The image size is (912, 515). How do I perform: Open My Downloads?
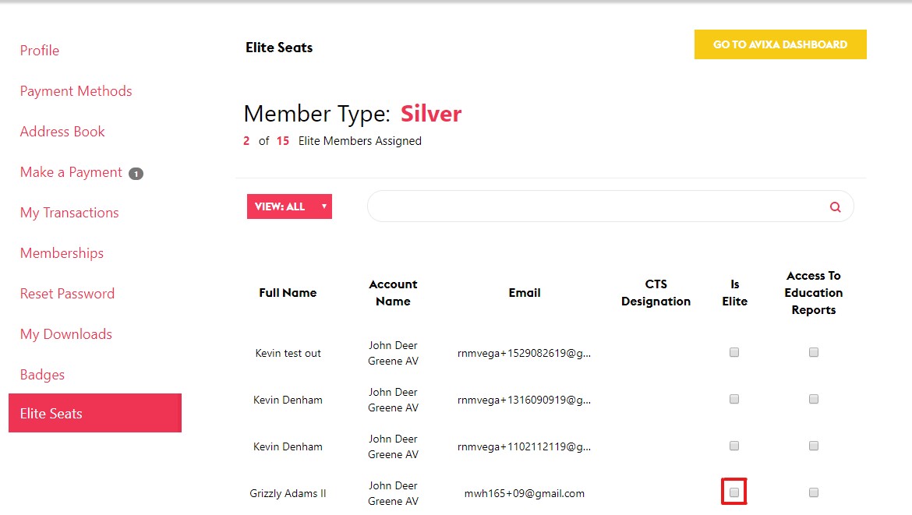click(66, 334)
